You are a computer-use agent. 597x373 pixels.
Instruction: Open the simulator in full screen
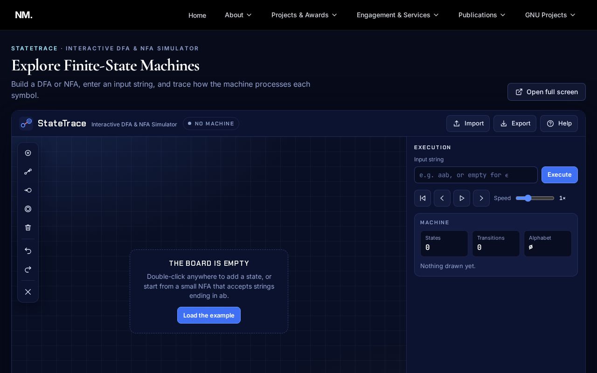(x=547, y=92)
